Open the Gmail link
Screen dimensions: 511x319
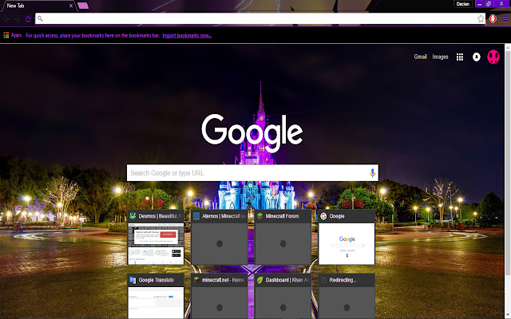pos(421,57)
